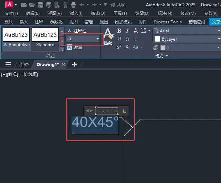221x183 pixels.
Task: Switch to the 管理 ribbon tab
Action: pos(89,22)
